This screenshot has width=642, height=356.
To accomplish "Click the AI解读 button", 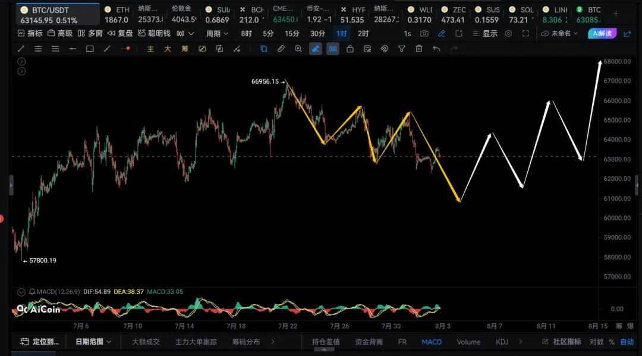I will [x=602, y=33].
